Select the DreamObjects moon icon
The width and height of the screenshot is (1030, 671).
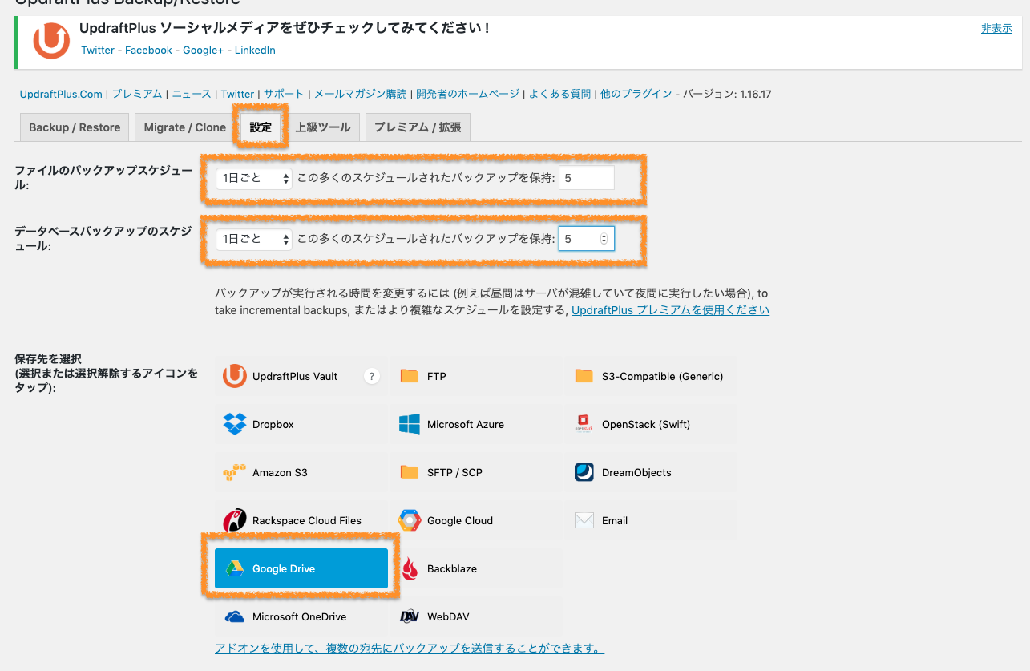click(584, 472)
